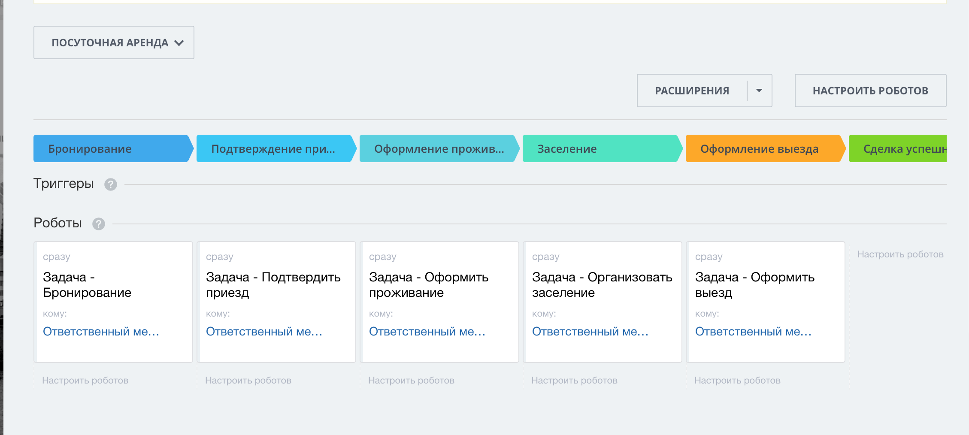This screenshot has height=435, width=969.
Task: Select the Подтверждение при... stage
Action: click(x=275, y=149)
